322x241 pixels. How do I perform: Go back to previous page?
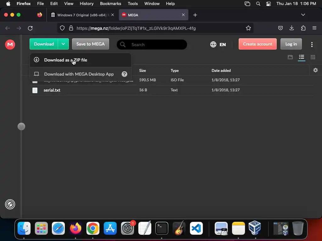(x=8, y=28)
